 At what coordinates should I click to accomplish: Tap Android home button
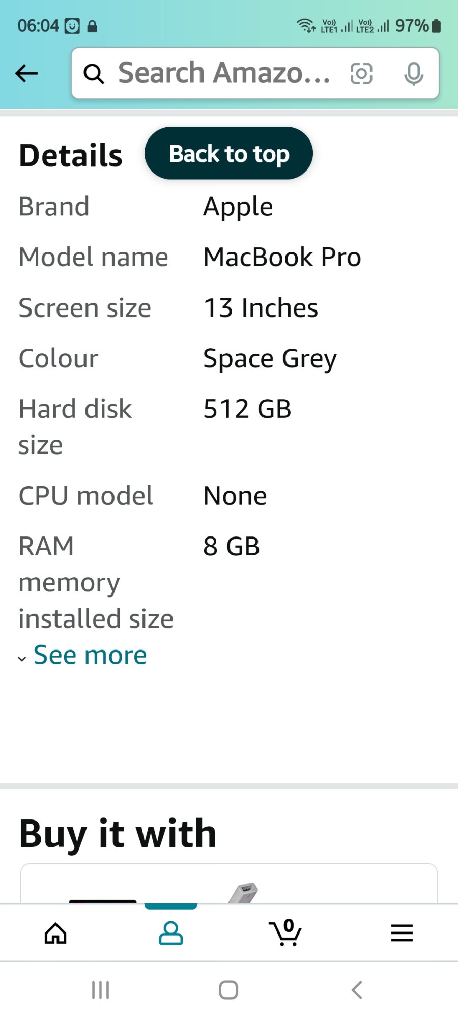tap(228, 990)
